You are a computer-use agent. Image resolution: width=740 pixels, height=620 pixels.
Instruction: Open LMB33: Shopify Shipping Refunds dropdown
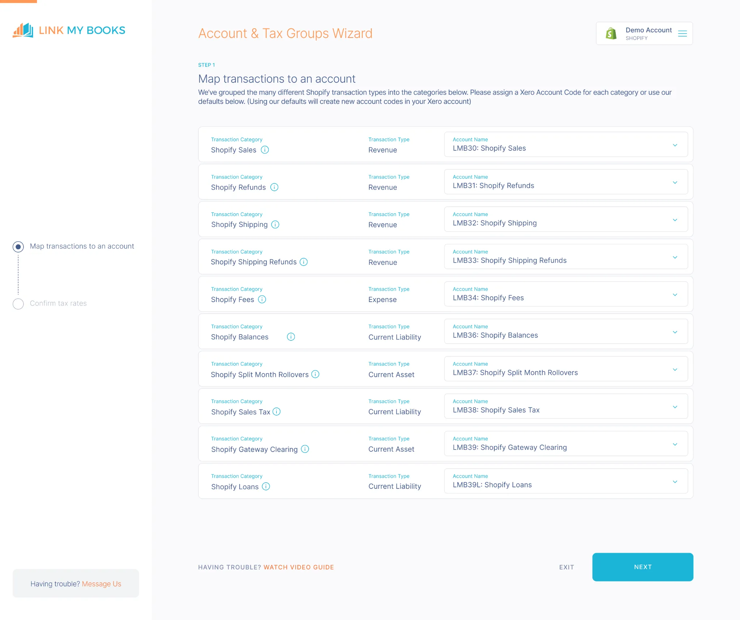point(566,257)
